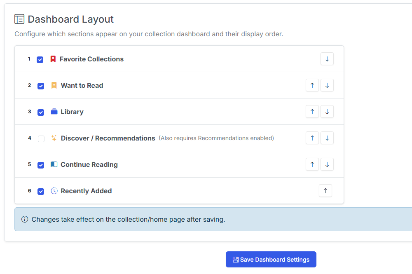Uncheck the Continue Reading checkbox
This screenshot has width=412, height=274.
click(40, 165)
